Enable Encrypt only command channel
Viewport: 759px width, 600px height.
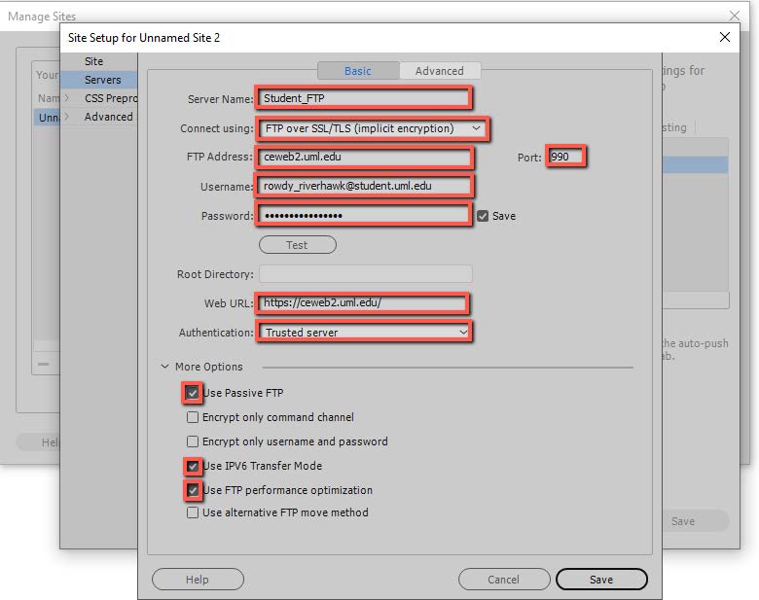click(x=193, y=417)
